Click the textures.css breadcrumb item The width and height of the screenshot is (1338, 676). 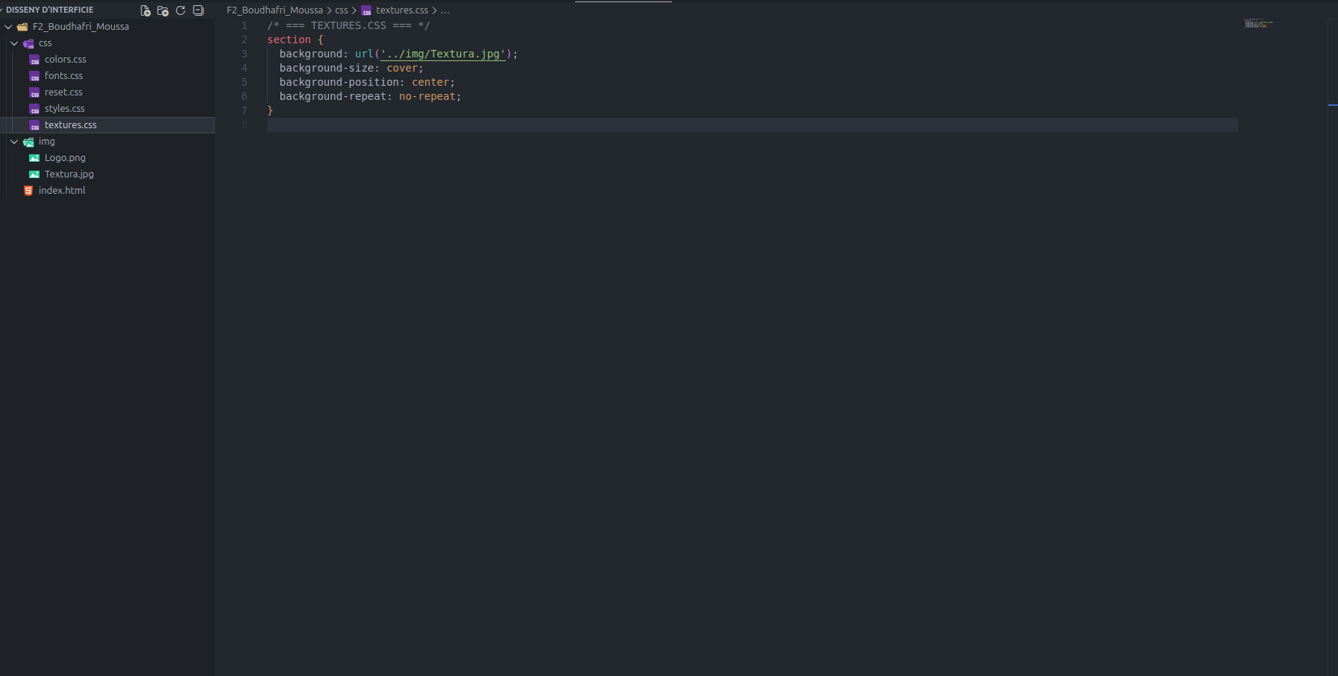[402, 10]
